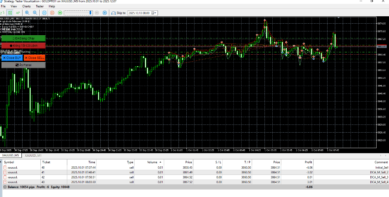Hide the panel with Ẩn Panel
Image resolution: width=389 pixels, height=197 pixels.
click(23, 65)
